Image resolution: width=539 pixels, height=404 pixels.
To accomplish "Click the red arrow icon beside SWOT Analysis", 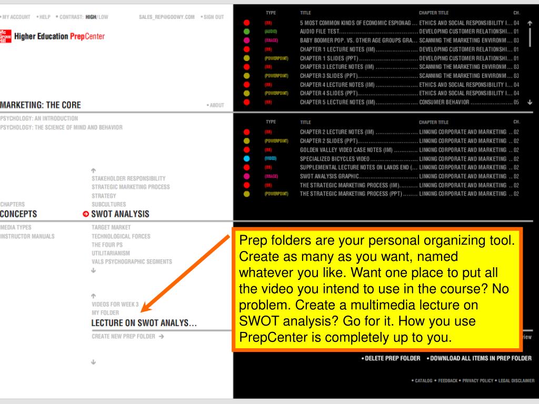I will point(86,214).
